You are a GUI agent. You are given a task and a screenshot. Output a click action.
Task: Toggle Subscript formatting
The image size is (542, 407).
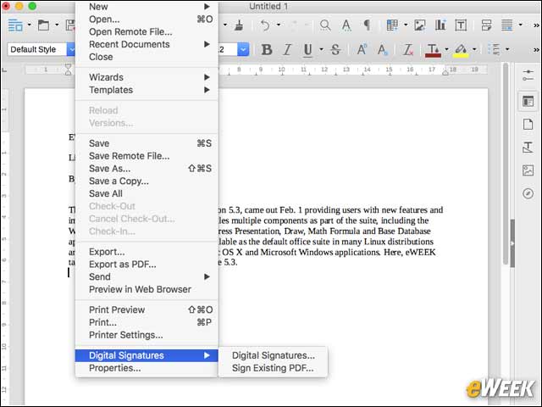click(382, 50)
